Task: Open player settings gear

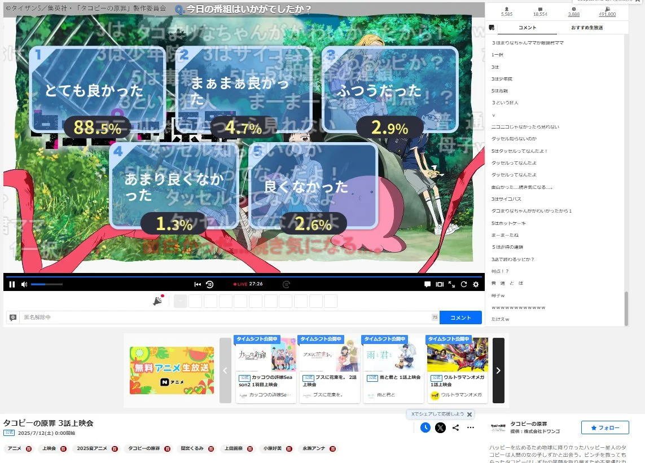Action: pyautogui.click(x=476, y=284)
